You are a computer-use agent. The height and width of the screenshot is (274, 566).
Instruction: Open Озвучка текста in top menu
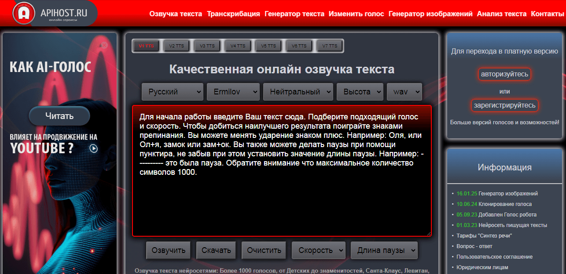click(176, 14)
